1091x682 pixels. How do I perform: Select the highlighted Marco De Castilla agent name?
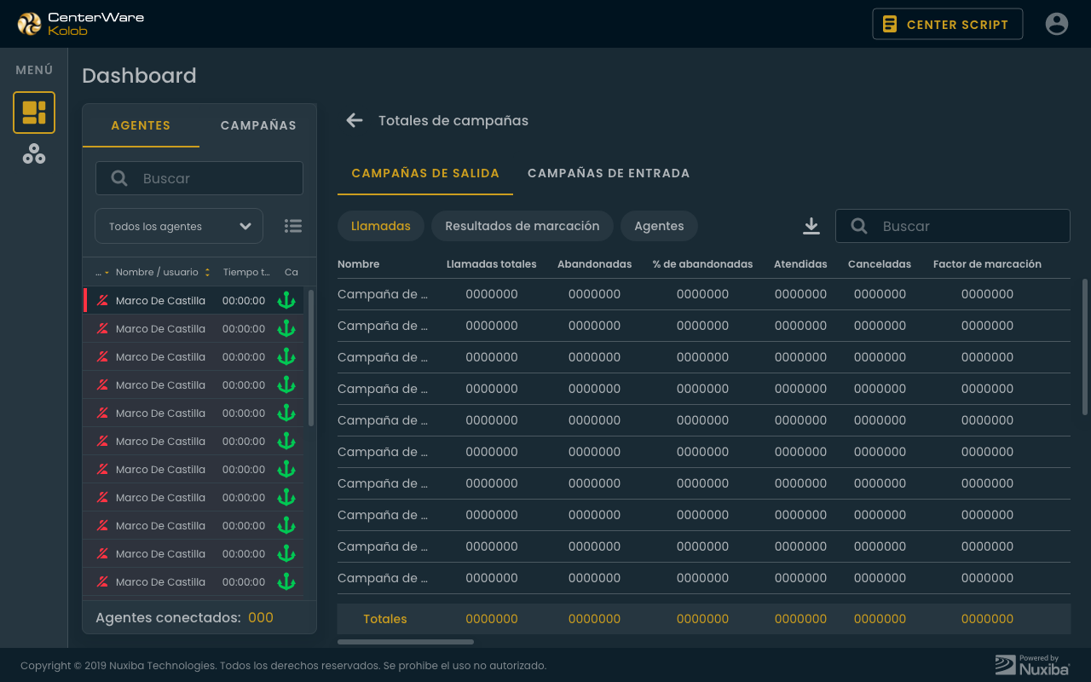point(160,300)
